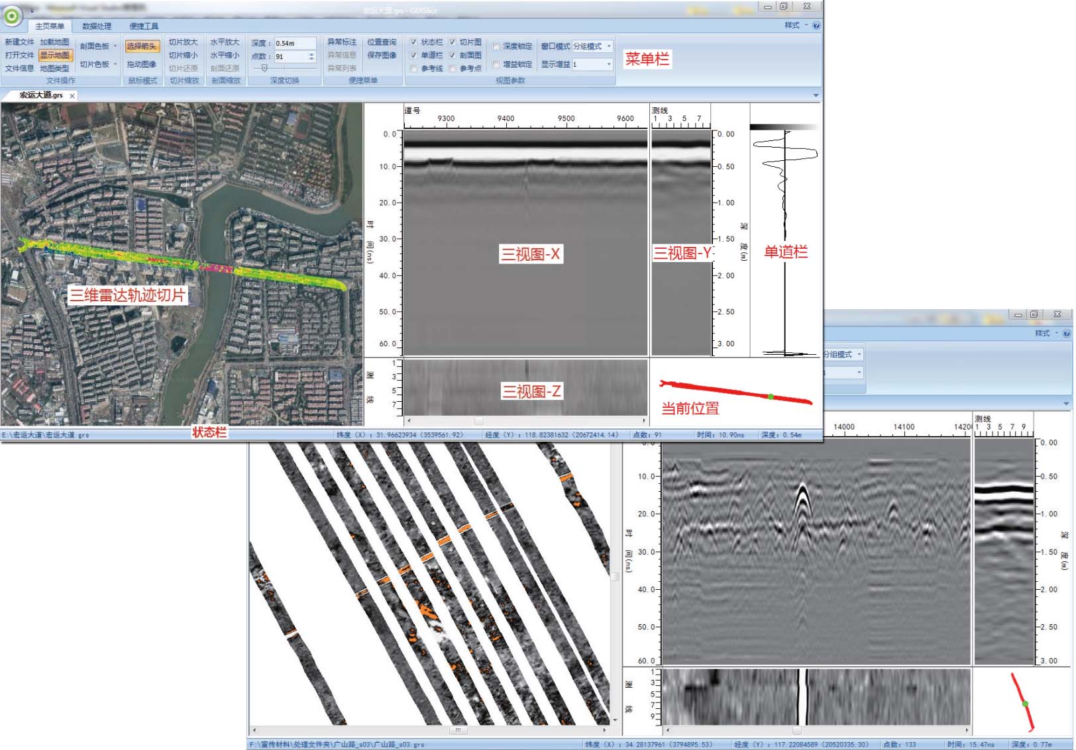This screenshot has width=1076, height=750.
Task: Click the green application orb button
Action: 12,15
